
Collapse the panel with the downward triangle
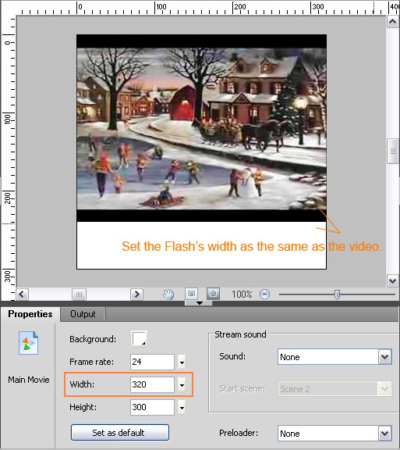(200, 303)
